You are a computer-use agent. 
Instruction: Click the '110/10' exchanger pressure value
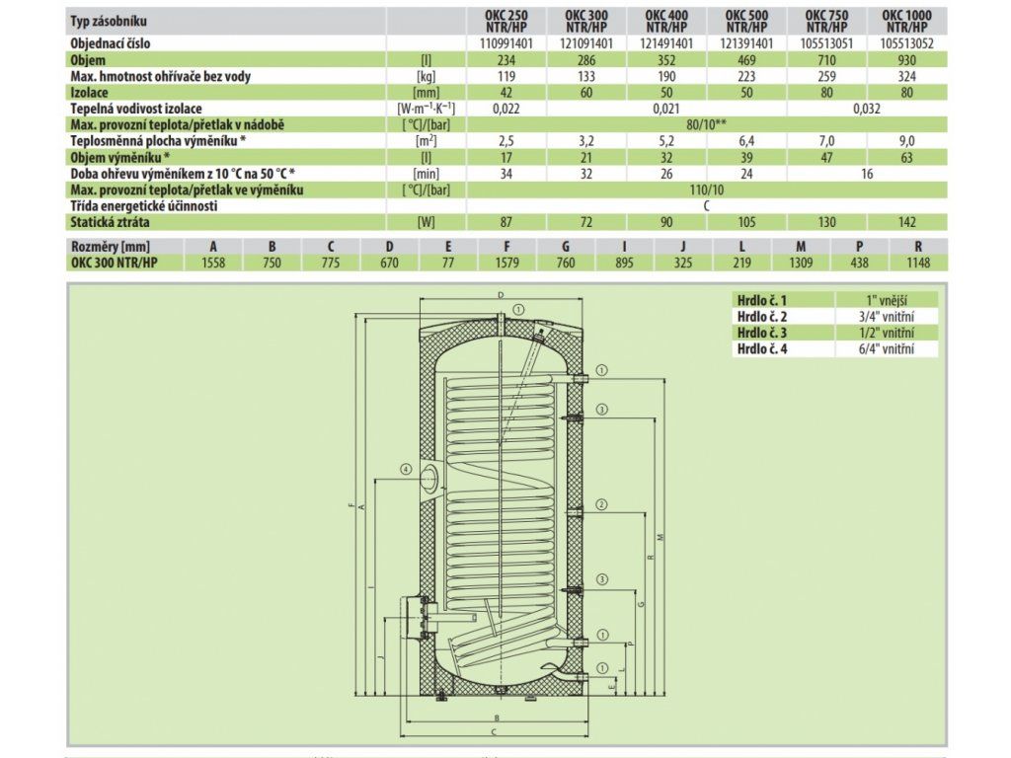[707, 189]
